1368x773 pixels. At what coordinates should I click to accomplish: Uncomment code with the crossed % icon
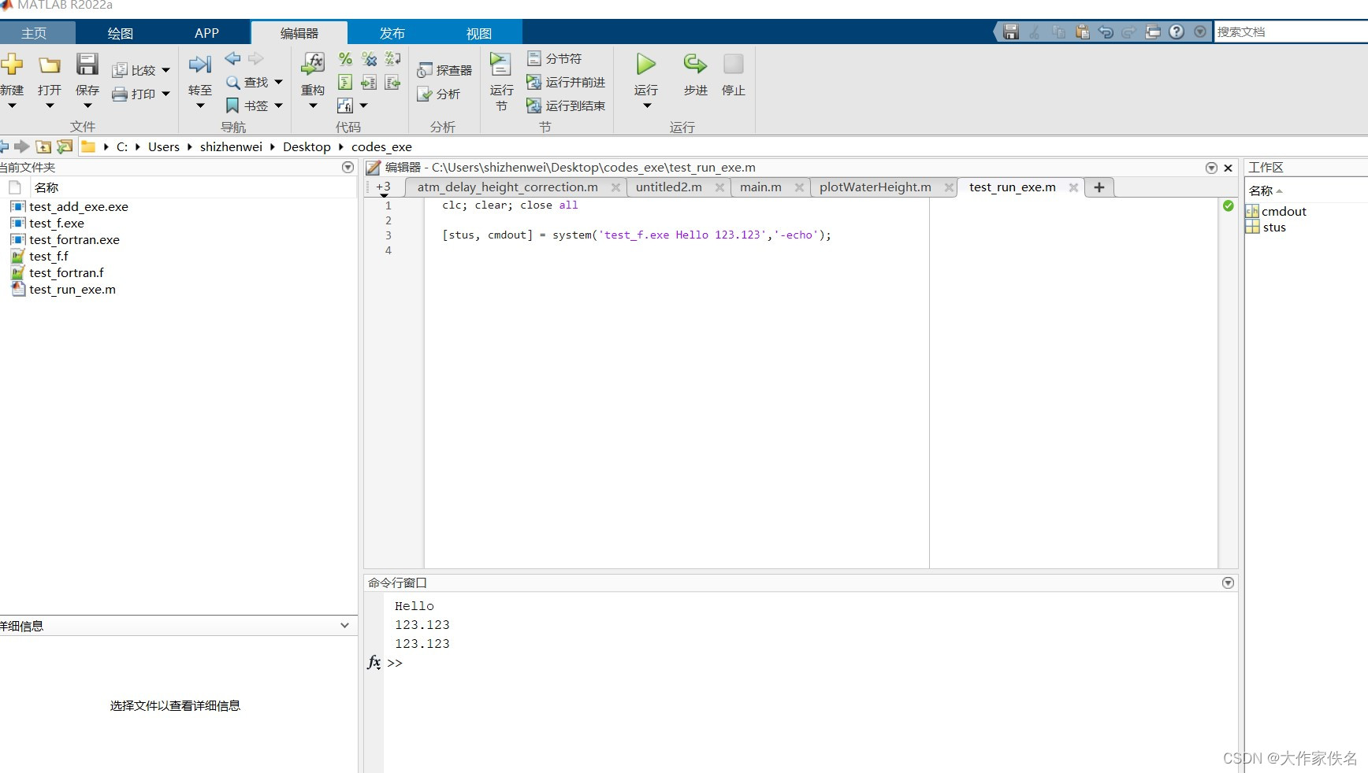tap(369, 59)
